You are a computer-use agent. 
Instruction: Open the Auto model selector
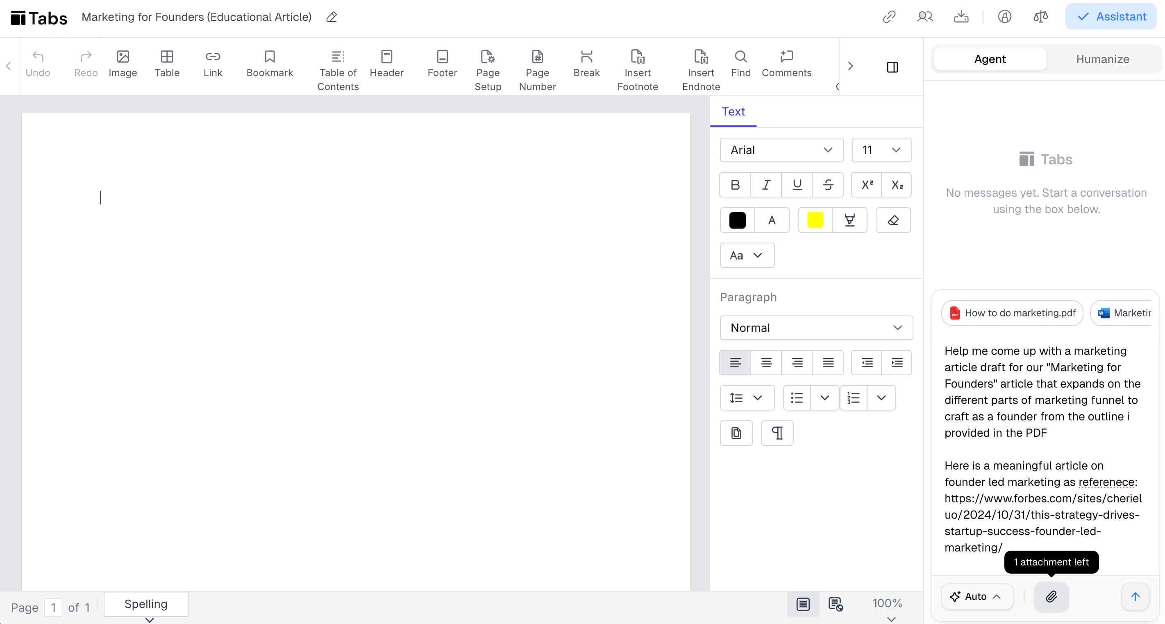[x=976, y=597]
